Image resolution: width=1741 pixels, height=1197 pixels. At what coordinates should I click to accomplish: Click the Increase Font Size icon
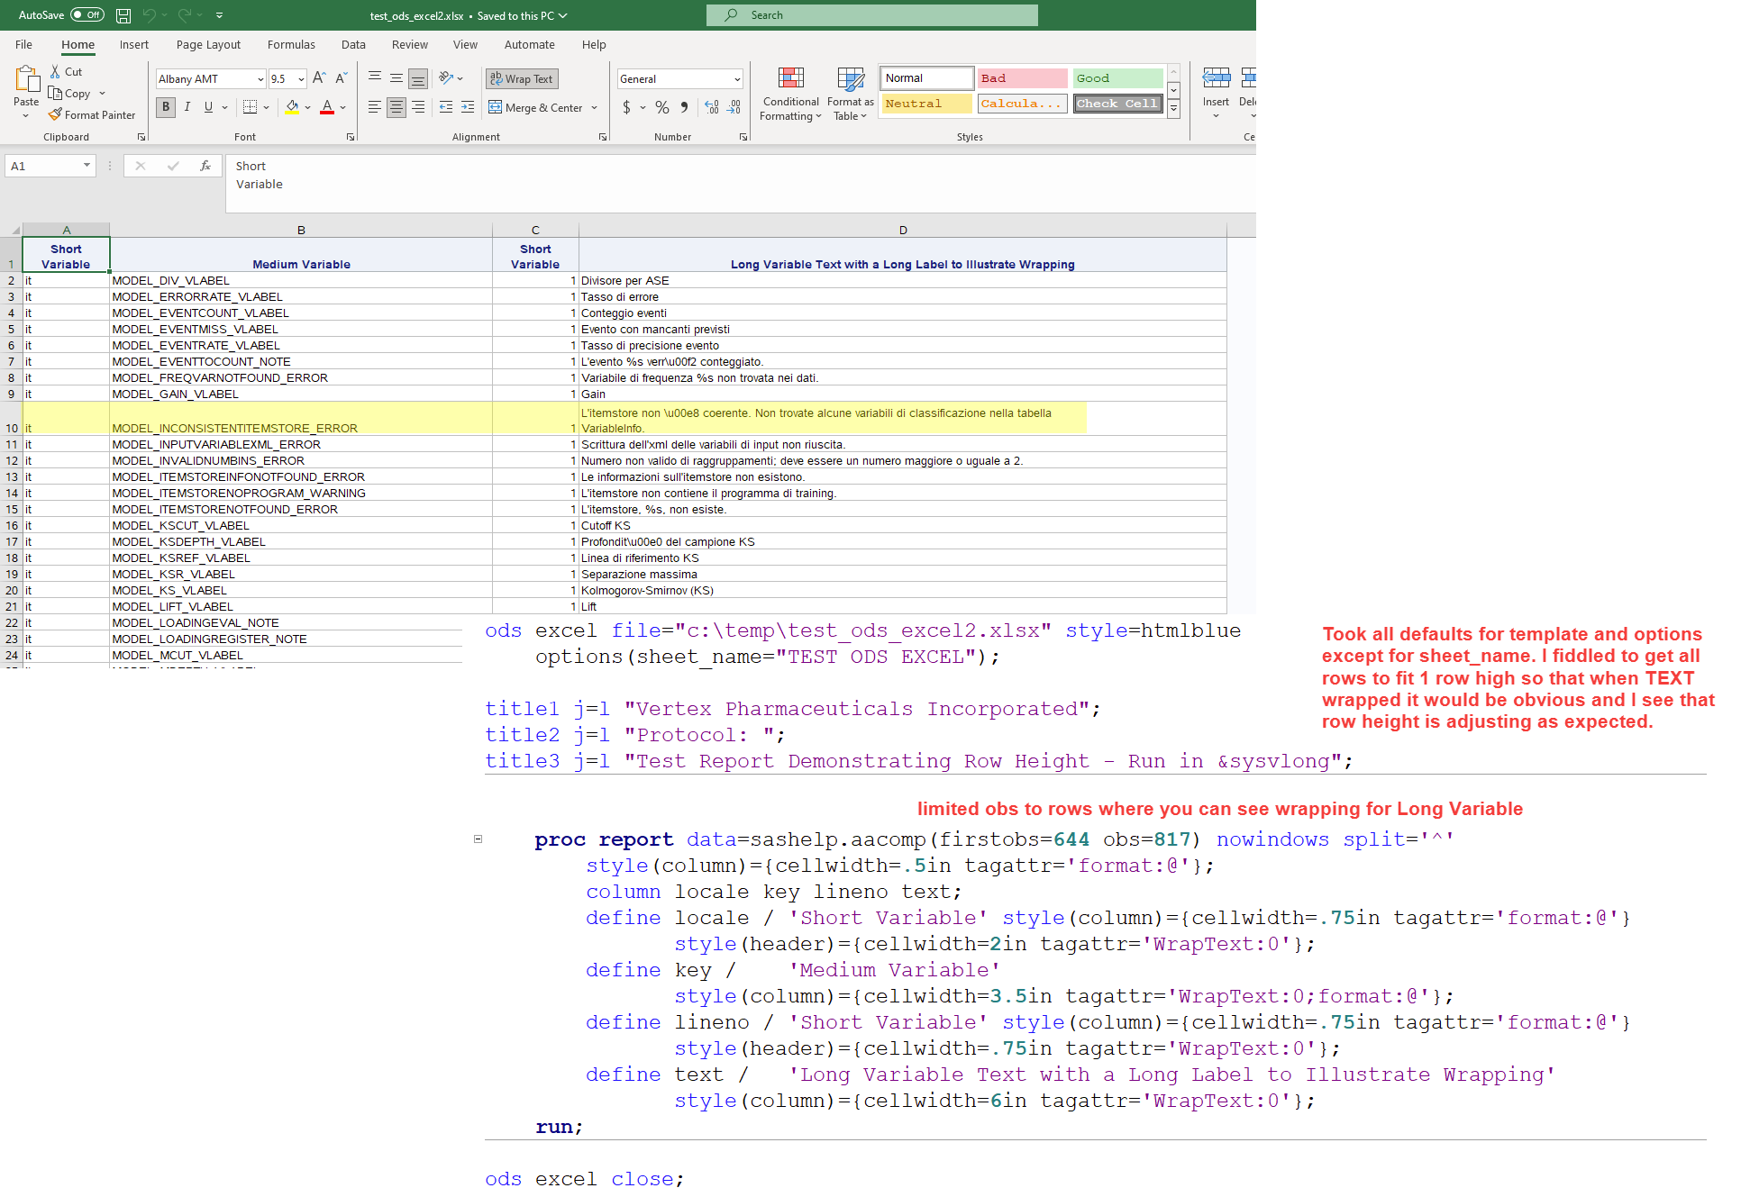(319, 78)
